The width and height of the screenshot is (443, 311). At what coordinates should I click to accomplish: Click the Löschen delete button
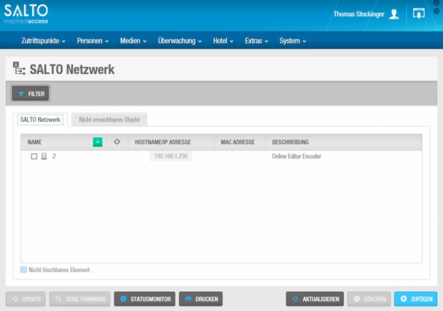(369, 299)
